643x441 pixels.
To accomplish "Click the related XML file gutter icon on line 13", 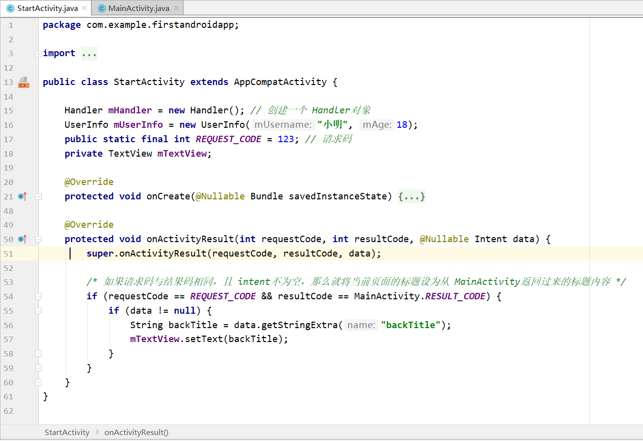I will [x=23, y=82].
